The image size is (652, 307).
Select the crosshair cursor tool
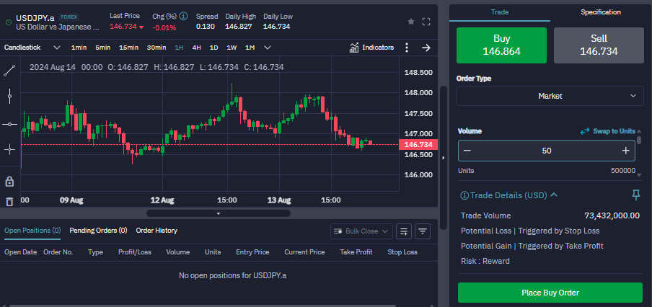click(9, 150)
